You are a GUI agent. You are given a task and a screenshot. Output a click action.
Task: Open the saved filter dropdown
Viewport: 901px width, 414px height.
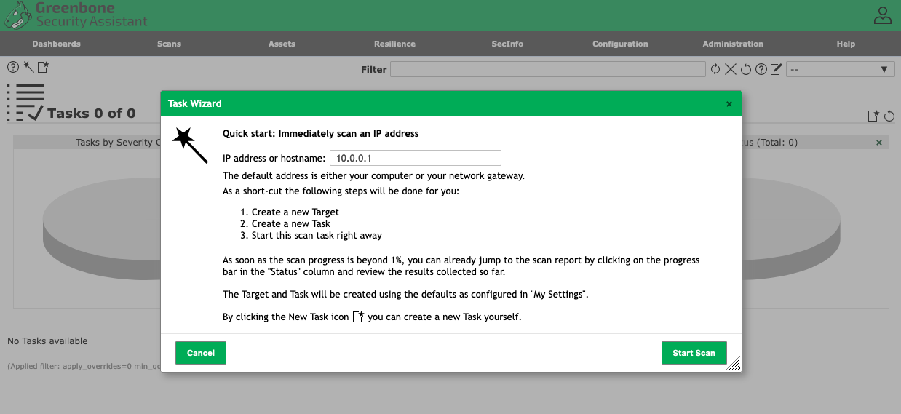tap(841, 69)
